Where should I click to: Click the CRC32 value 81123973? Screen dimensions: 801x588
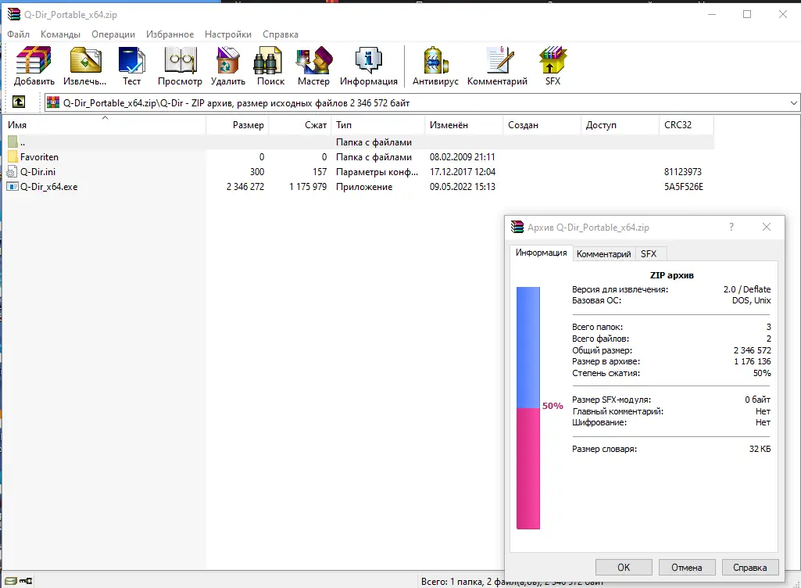[x=683, y=172]
